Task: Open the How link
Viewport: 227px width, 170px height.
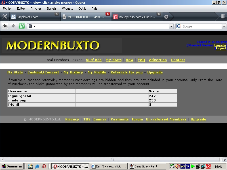Action: click(129, 60)
